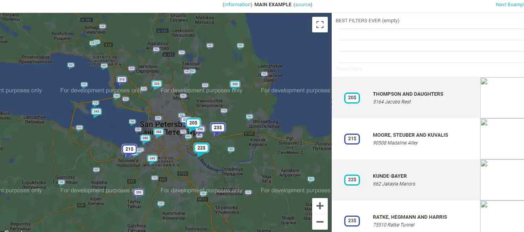Open the information link in the header

point(237,4)
